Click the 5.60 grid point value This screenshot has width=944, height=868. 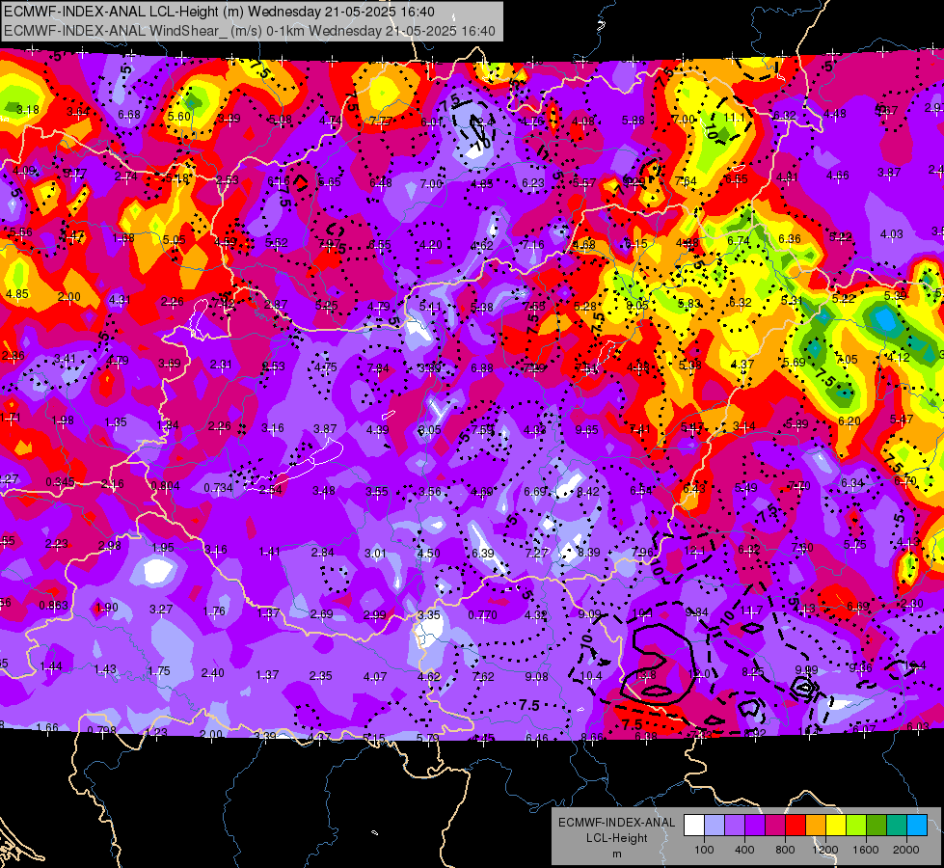[x=179, y=117]
